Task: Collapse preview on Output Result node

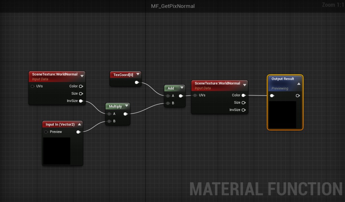Action: coord(299,84)
